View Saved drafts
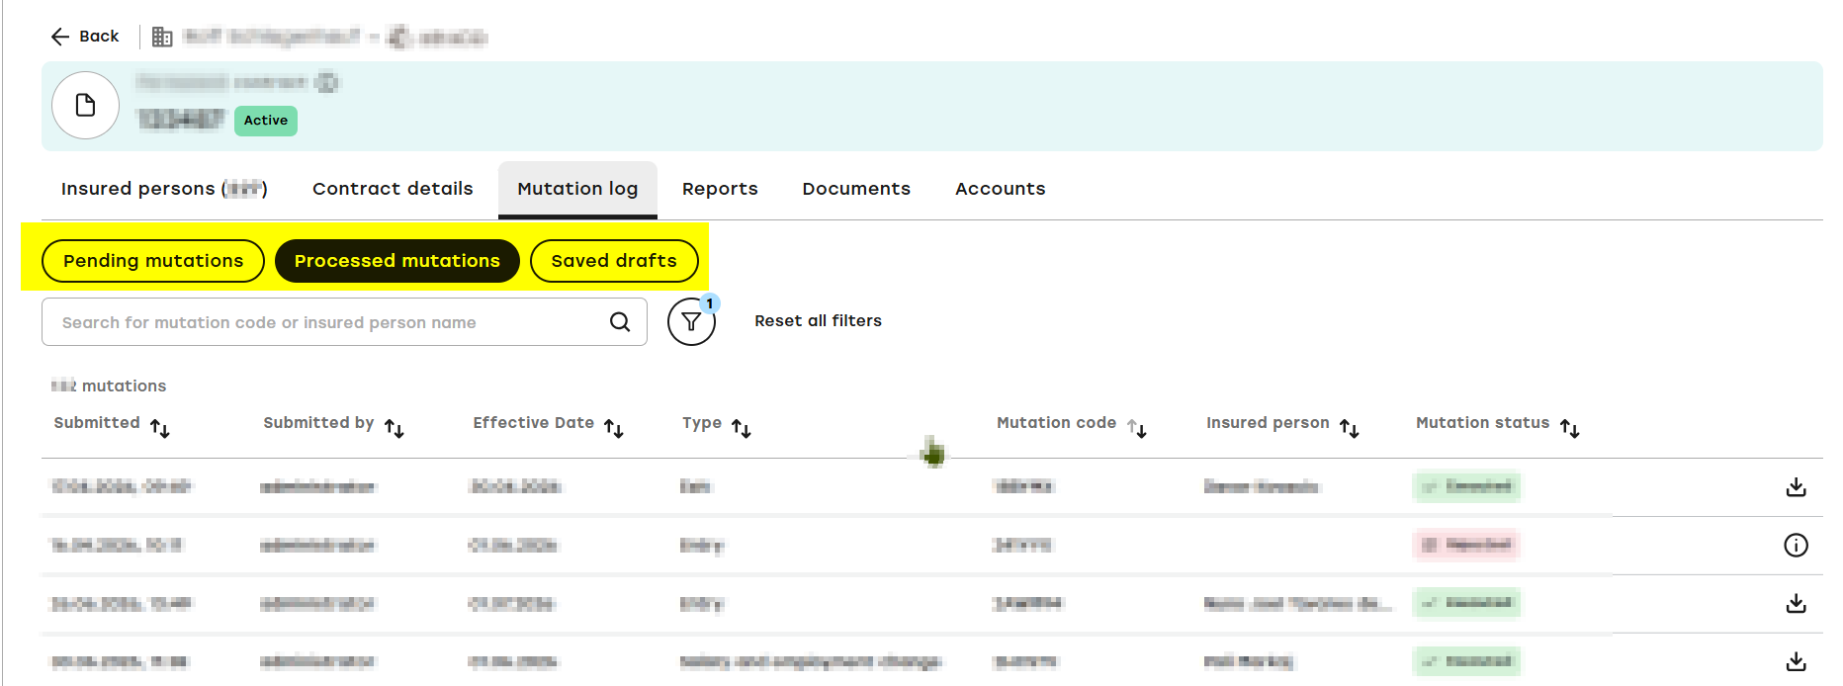This screenshot has height=686, width=1843. click(614, 261)
